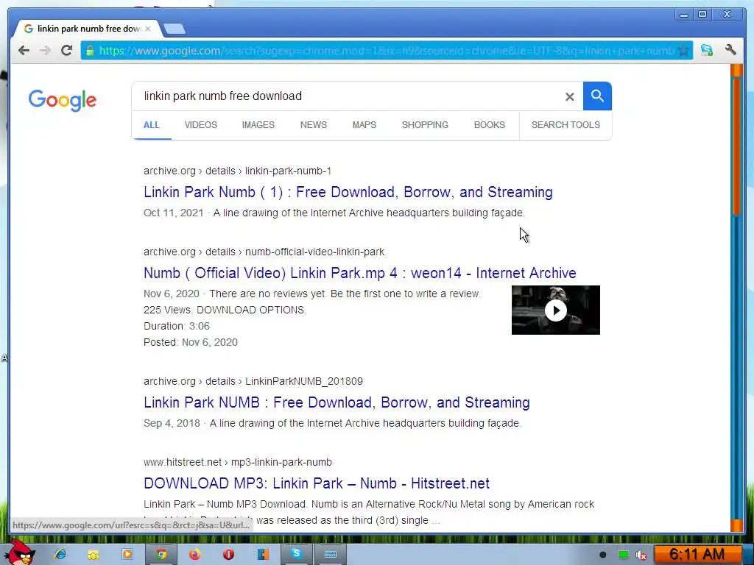Image resolution: width=754 pixels, height=565 pixels.
Task: Select the ALL results tab
Action: click(152, 125)
